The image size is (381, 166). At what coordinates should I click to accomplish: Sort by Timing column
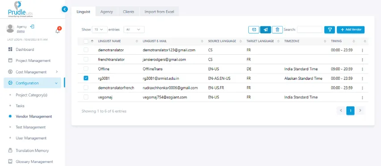pyautogui.click(x=343, y=41)
